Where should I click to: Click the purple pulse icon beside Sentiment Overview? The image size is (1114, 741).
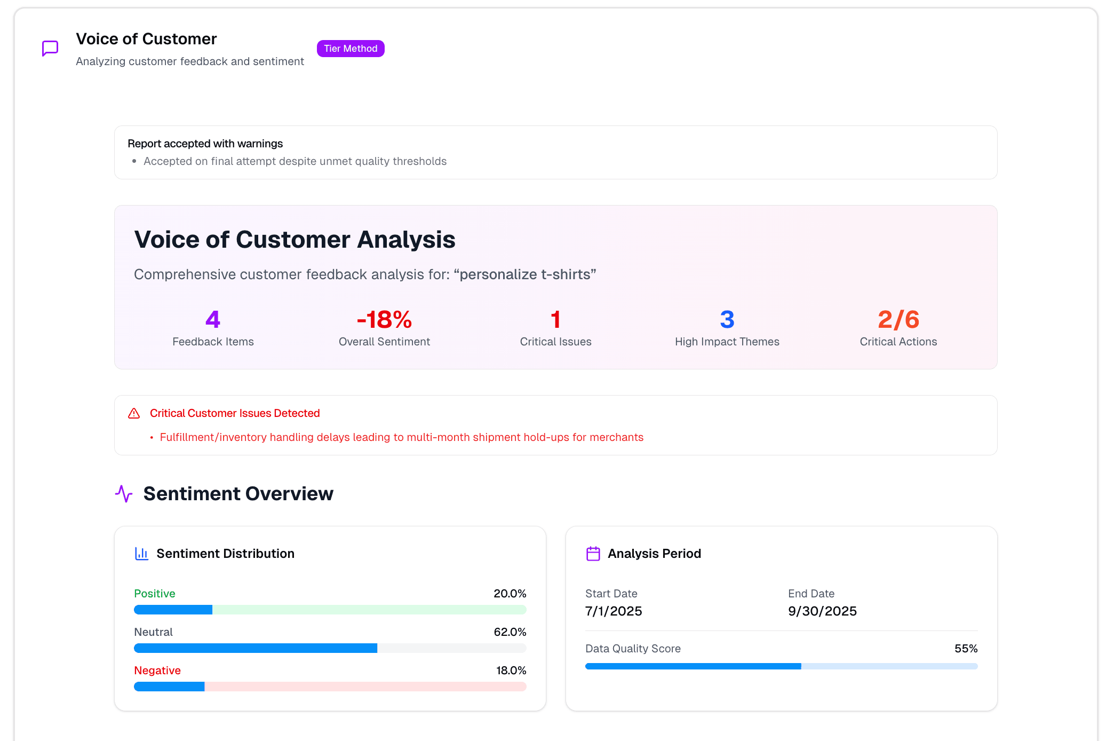123,494
